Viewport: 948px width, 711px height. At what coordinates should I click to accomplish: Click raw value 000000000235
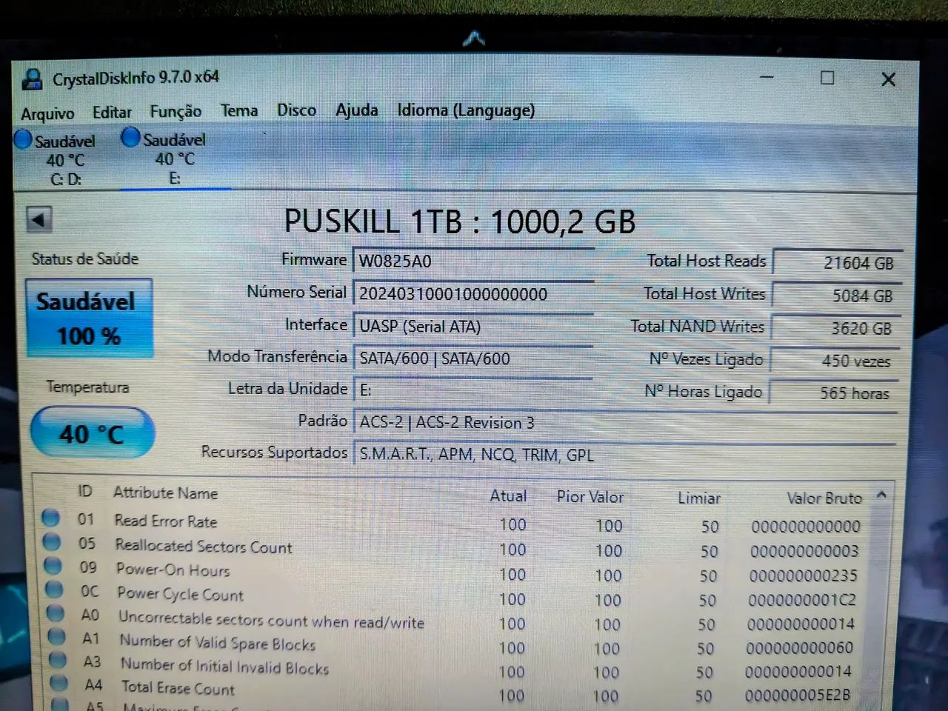point(804,575)
